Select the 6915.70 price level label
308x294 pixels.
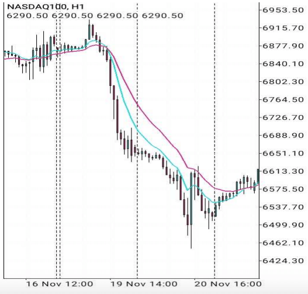click(x=283, y=28)
